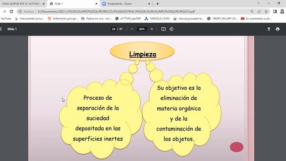Image resolution: width=286 pixels, height=161 pixels.
Task: Click the text "los objetos."
Action: [x=179, y=139]
